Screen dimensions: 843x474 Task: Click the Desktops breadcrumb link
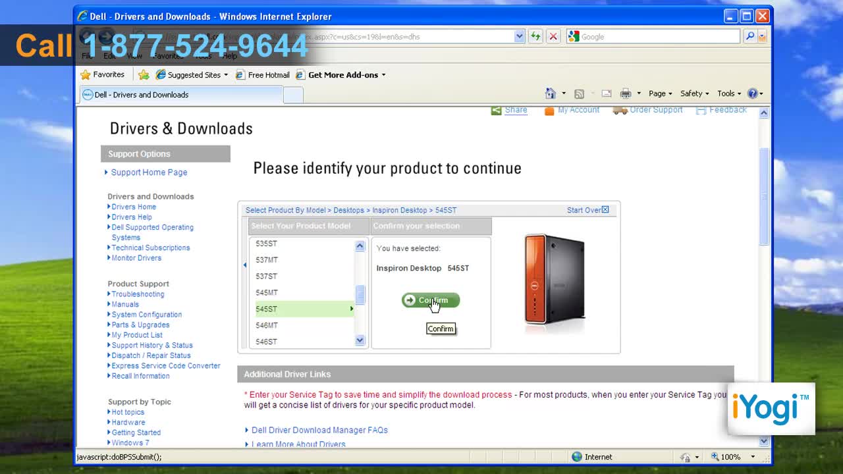click(x=348, y=210)
